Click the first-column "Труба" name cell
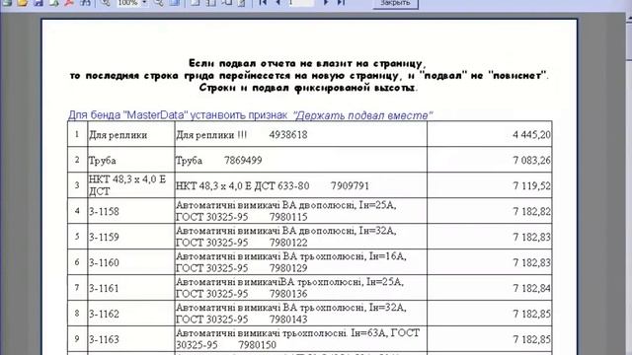 click(x=131, y=160)
